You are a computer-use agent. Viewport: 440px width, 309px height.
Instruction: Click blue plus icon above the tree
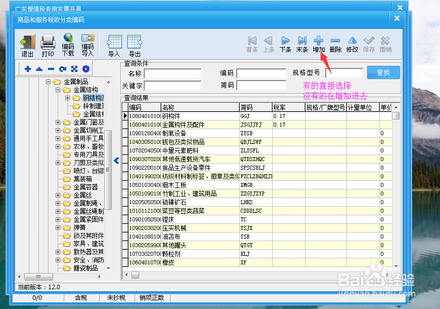click(27, 69)
